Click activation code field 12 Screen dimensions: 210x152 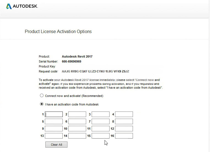[x=124, y=129]
